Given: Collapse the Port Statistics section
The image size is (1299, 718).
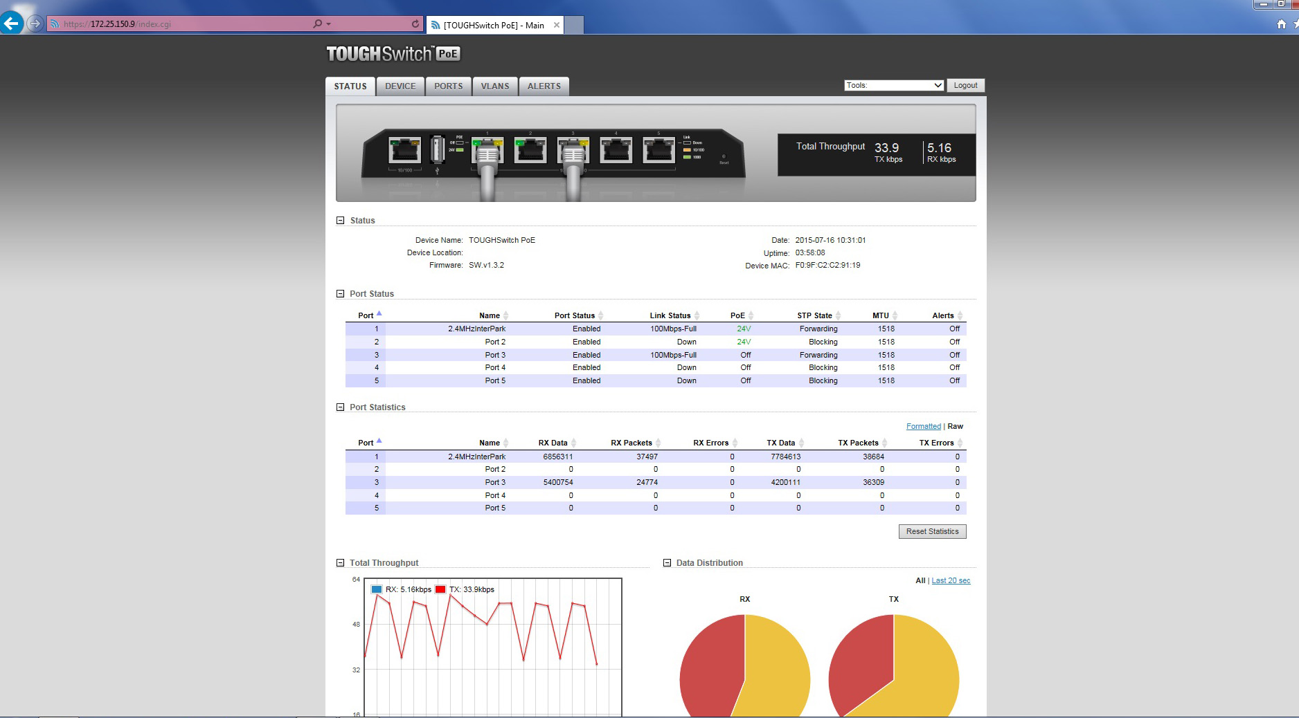Looking at the screenshot, I should tap(340, 407).
